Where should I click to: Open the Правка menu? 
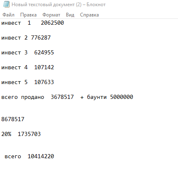[28, 15]
